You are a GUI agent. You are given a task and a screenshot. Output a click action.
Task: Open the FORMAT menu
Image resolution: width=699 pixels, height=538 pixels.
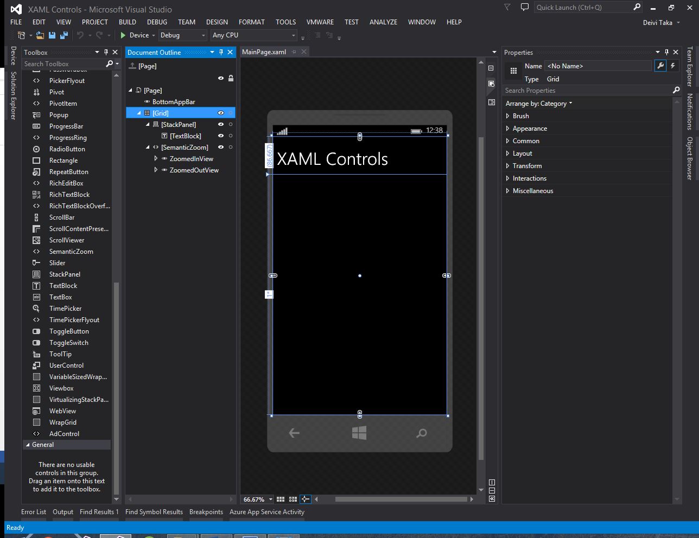(252, 22)
